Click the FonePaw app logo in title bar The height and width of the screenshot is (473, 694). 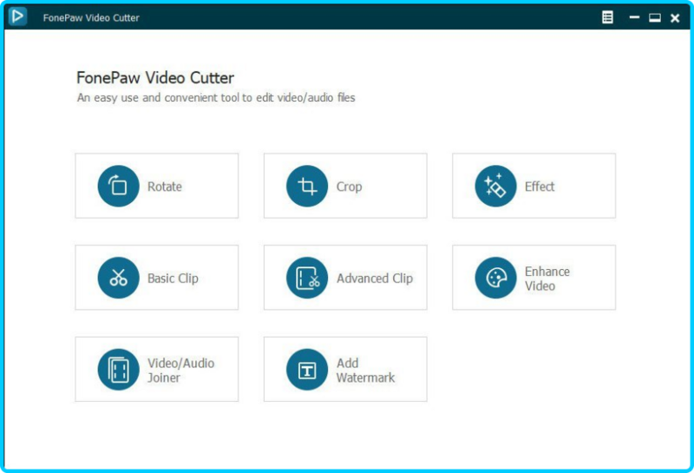[x=17, y=16]
